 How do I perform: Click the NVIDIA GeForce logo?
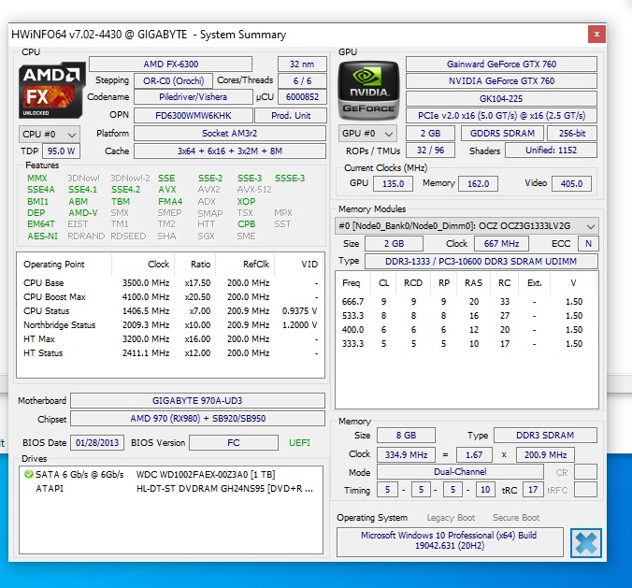368,91
